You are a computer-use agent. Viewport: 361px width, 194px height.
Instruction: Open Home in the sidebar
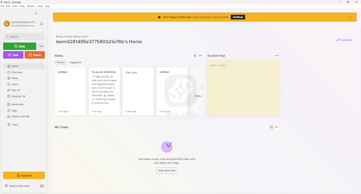[x=24, y=66]
